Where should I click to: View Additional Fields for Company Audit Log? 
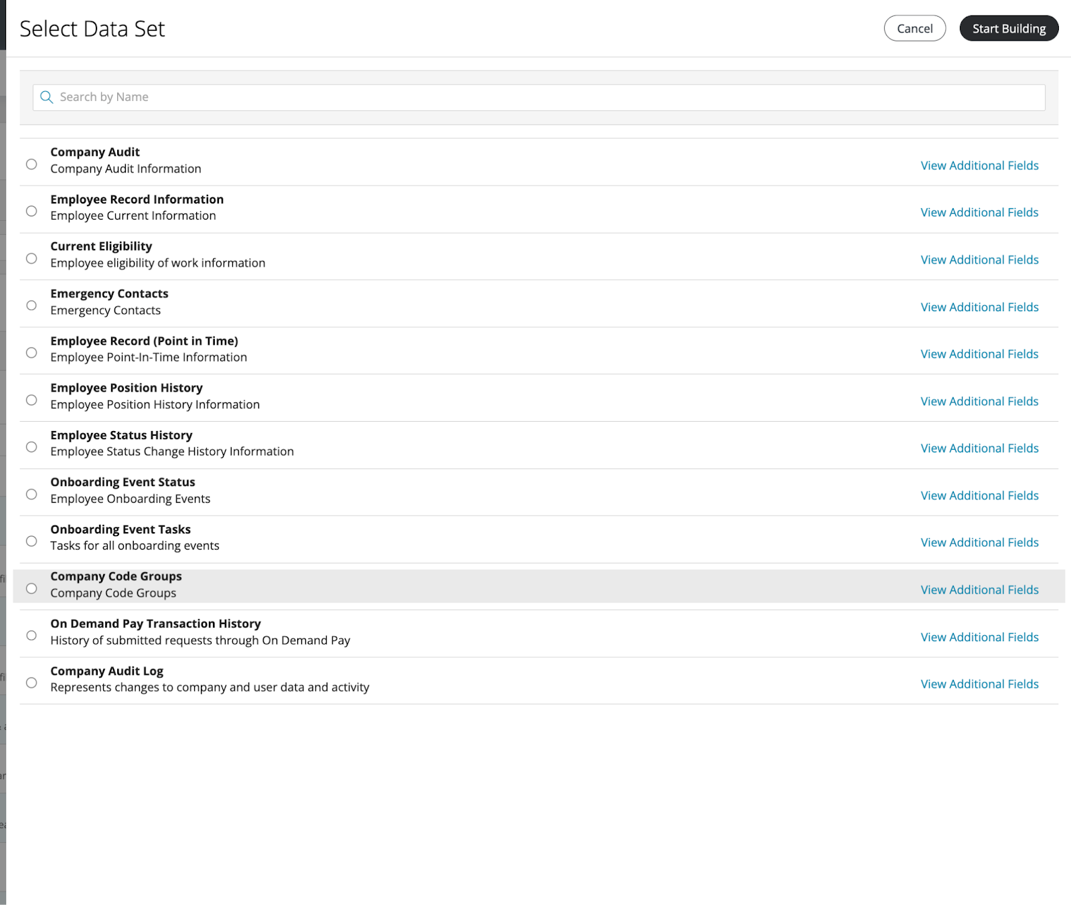979,684
